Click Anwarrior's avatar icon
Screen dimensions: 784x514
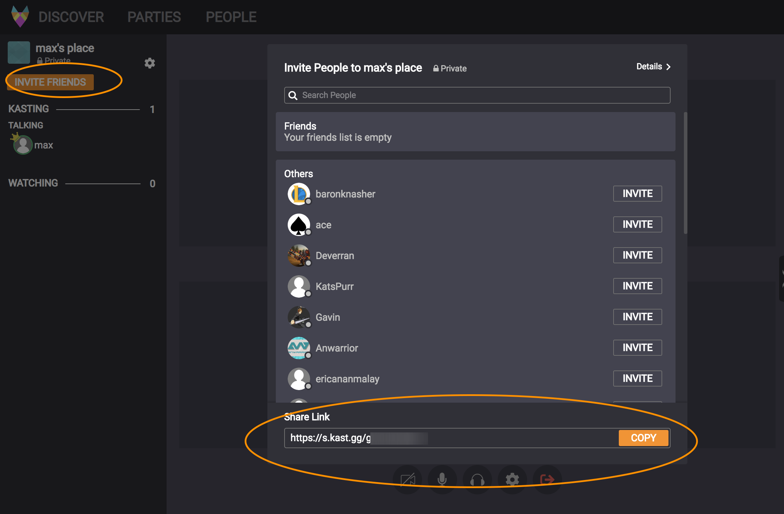click(299, 348)
